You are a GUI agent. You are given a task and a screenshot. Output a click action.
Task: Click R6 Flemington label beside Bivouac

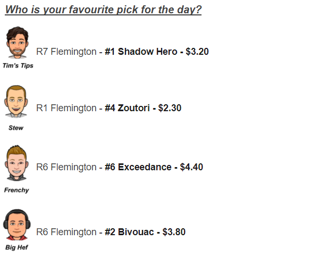[x=66, y=232]
